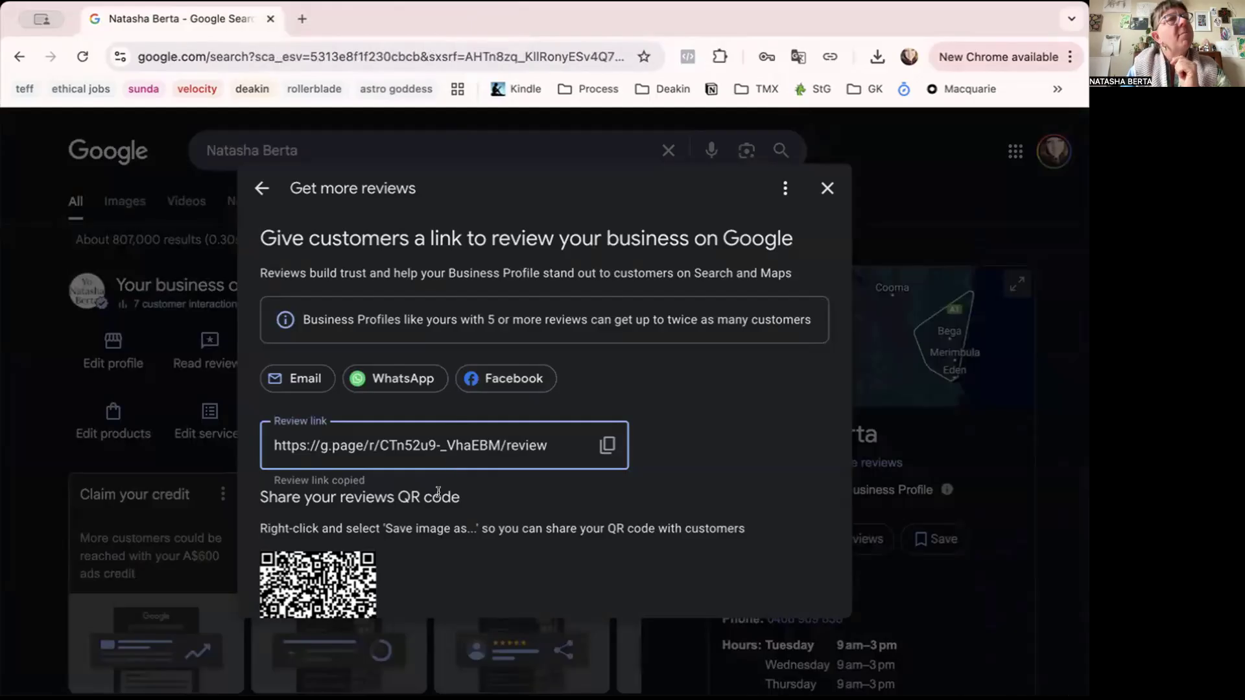Open the Macquarie bookmark
Viewport: 1245px width, 700px height.
pos(962,89)
